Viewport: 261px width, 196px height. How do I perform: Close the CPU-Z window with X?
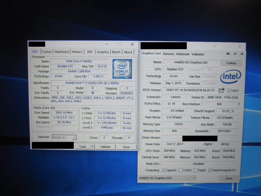[x=132, y=44]
